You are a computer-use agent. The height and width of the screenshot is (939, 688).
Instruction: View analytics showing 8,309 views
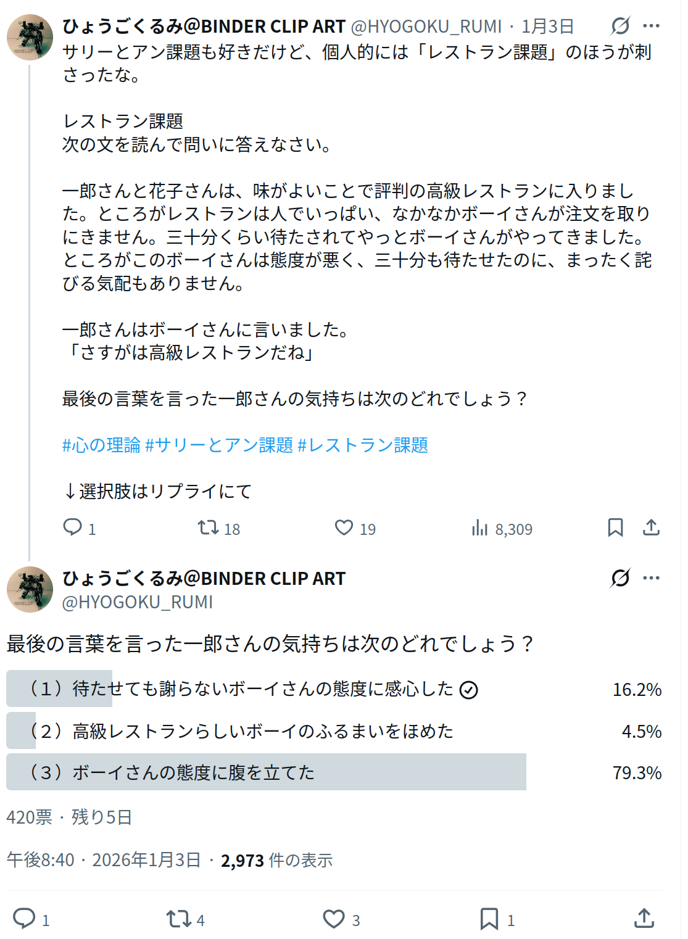point(480,528)
